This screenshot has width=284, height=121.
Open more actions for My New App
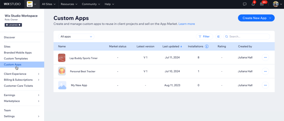click(x=265, y=85)
